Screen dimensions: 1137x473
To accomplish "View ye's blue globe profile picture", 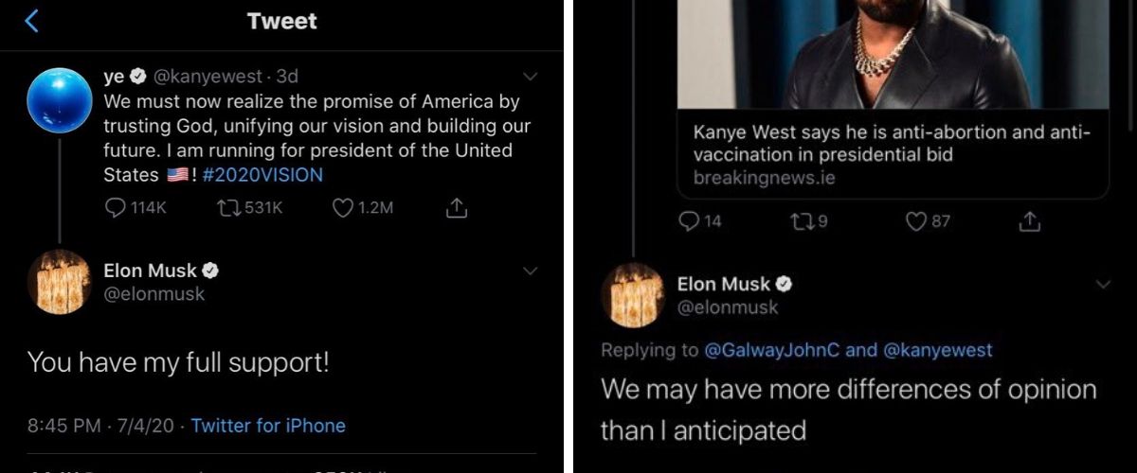I will coord(60,99).
